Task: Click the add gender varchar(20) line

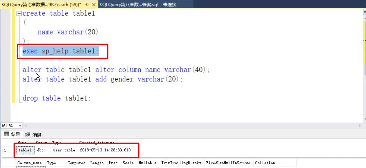Action: point(103,79)
